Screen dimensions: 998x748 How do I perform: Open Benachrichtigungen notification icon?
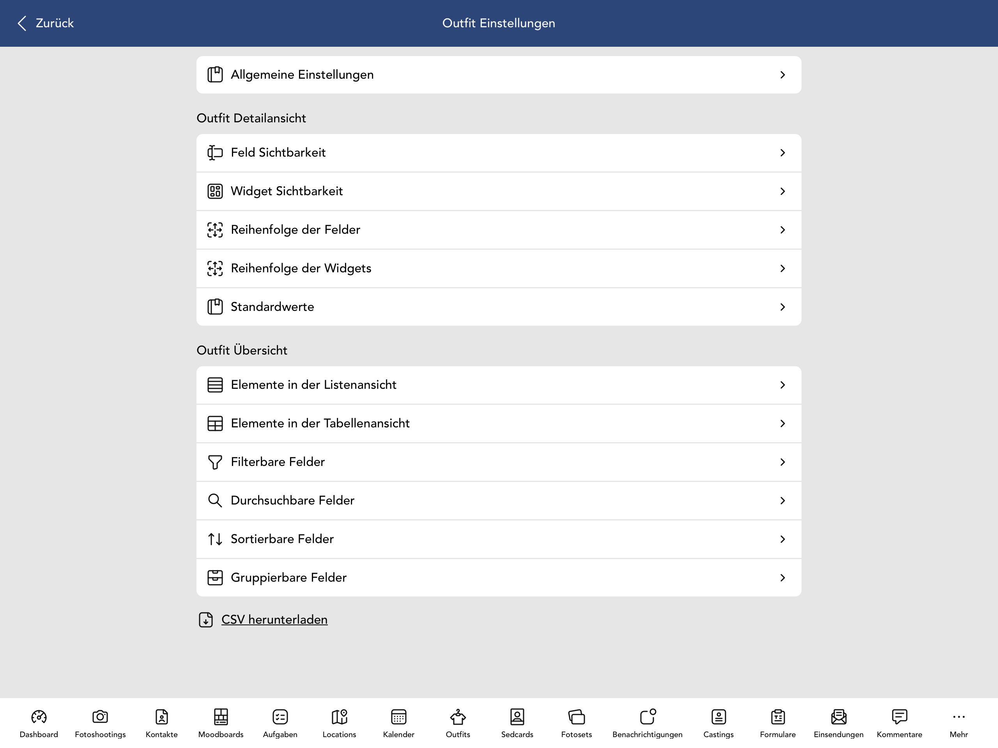click(648, 717)
